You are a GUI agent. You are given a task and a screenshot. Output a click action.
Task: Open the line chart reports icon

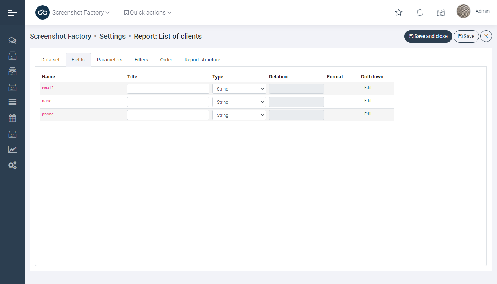click(x=12, y=149)
